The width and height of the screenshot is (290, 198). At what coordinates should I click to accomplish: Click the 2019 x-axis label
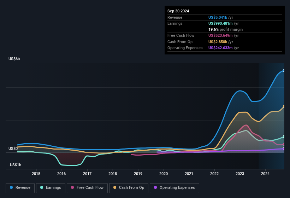coord(138,174)
